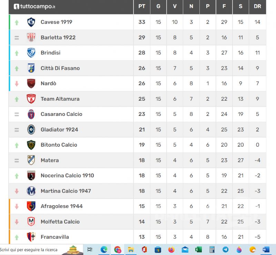The width and height of the screenshot is (276, 255).
Task: Select the F goals-for column header
Action: pos(224,6)
